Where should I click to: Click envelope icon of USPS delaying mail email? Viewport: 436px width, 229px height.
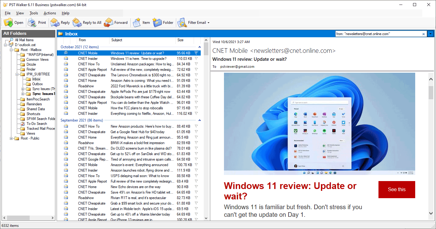[x=66, y=176]
